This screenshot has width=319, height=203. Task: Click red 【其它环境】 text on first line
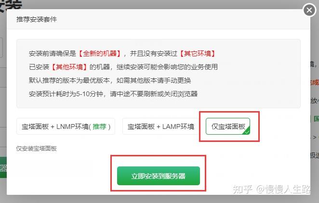[198, 53]
